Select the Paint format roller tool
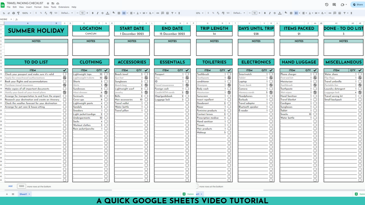This screenshot has height=205, width=365. (18, 13)
